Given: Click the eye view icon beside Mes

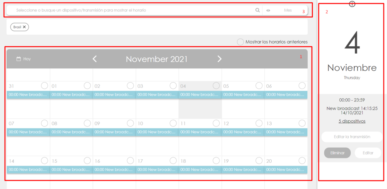Looking at the screenshot, I should click(x=268, y=10).
